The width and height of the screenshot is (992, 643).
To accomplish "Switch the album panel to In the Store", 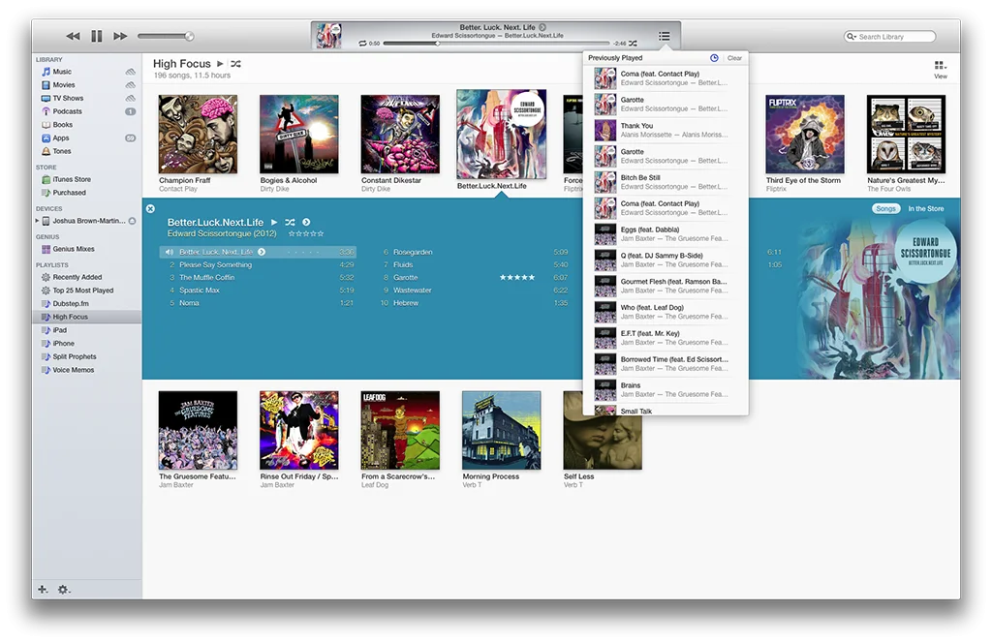I will click(x=925, y=208).
